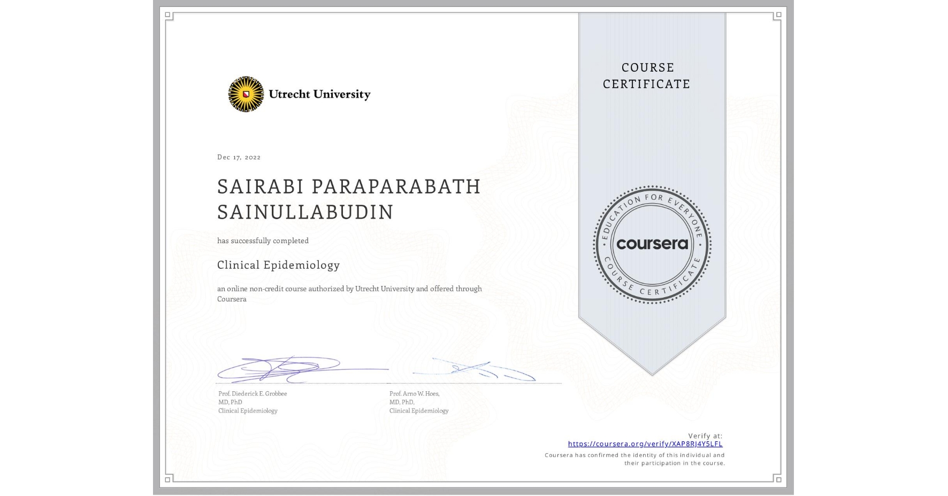The height and width of the screenshot is (496, 948).
Task: Click the course title Clinical Epidemiology
Action: [x=278, y=265]
